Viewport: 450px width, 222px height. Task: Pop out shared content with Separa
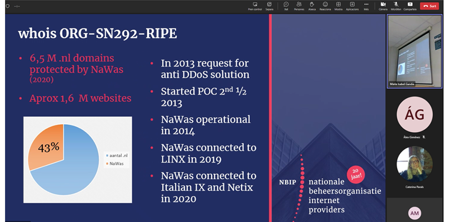click(269, 5)
